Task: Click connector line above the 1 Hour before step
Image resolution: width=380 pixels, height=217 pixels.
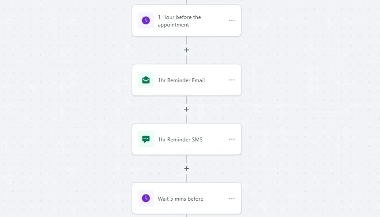Action: [x=187, y=2]
